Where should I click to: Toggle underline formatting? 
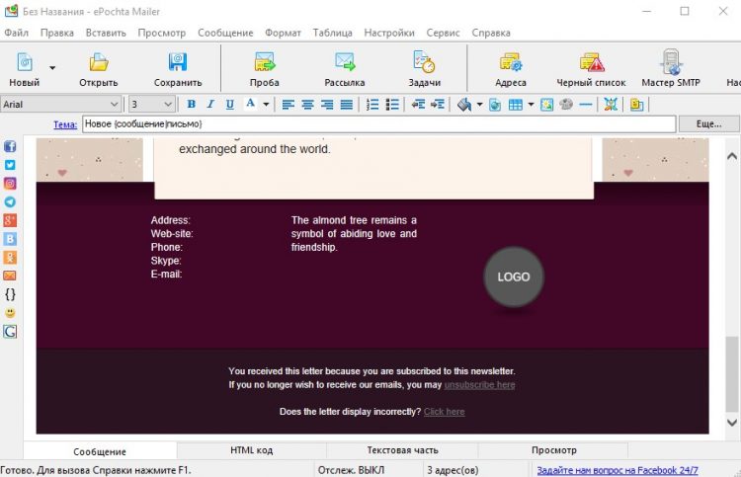[229, 105]
